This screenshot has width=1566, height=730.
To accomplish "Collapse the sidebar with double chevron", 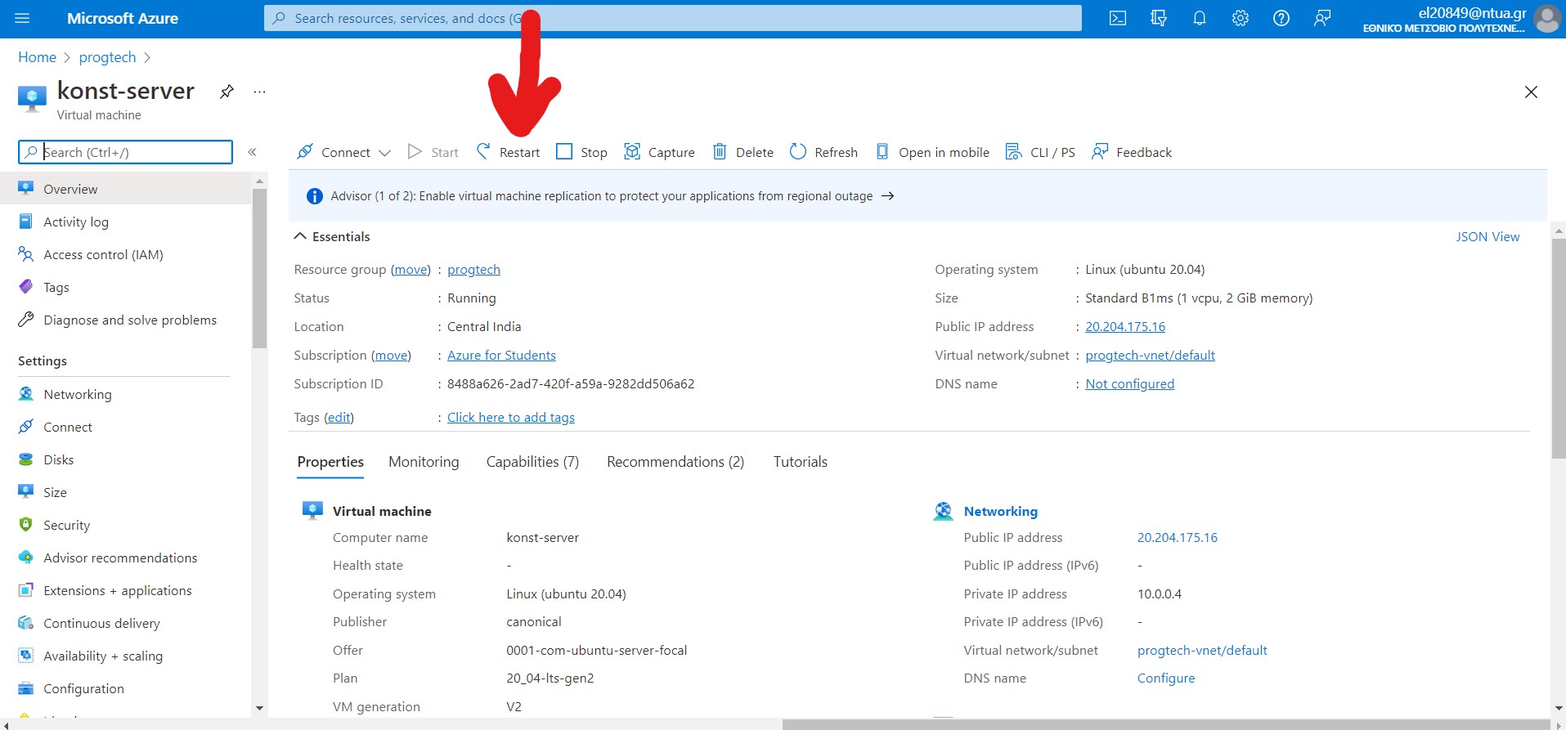I will 253,152.
